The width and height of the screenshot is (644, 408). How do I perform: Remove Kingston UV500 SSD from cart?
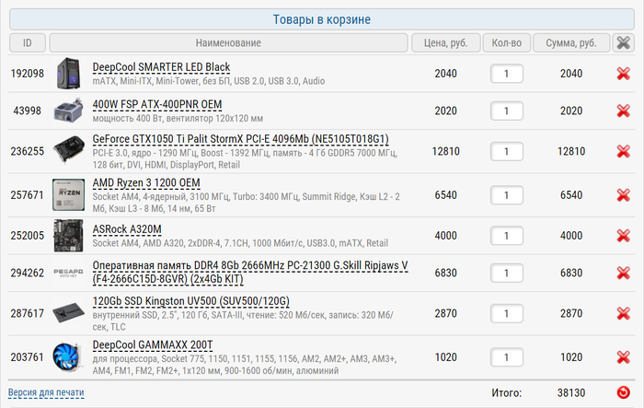(623, 314)
